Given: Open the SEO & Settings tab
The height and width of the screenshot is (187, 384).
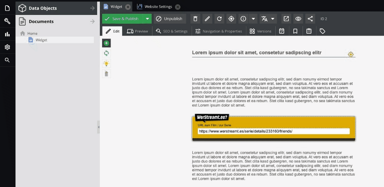Looking at the screenshot, I should click(172, 31).
